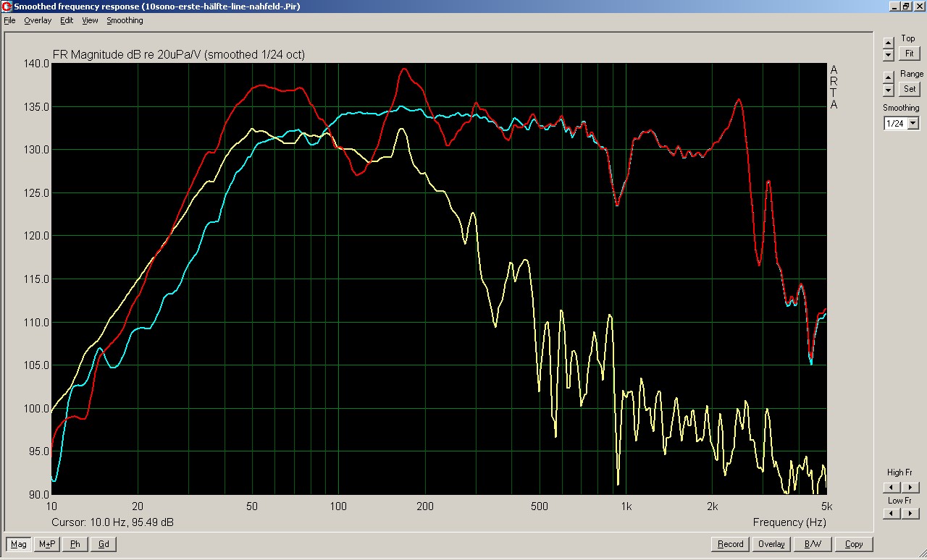
Task: Click the Record button
Action: [x=730, y=544]
